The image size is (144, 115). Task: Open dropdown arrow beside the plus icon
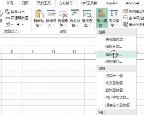[23, 25]
